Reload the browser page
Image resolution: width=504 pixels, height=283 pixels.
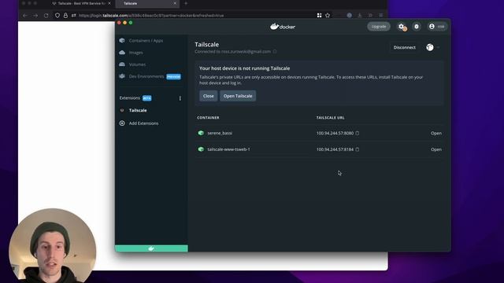pyautogui.click(x=46, y=16)
